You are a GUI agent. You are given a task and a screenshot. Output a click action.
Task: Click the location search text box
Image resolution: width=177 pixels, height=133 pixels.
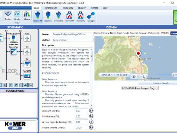point(116,83)
